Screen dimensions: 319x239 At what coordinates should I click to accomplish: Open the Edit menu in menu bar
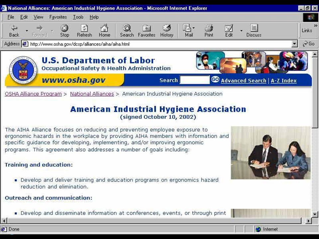(24, 17)
